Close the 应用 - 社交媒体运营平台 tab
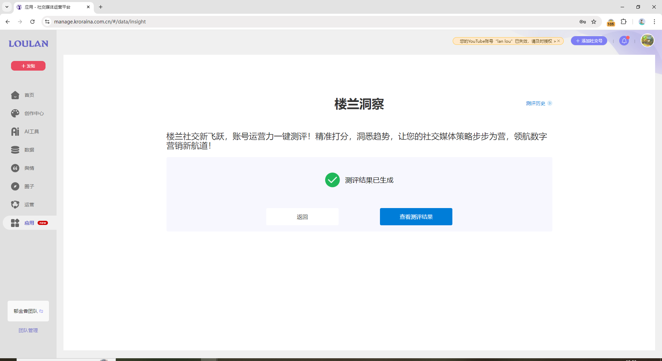 click(x=88, y=7)
